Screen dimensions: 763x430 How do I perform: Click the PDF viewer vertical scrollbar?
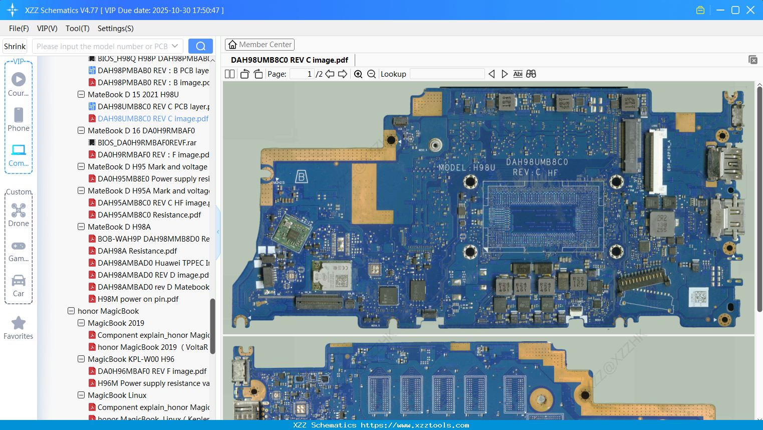click(x=759, y=199)
